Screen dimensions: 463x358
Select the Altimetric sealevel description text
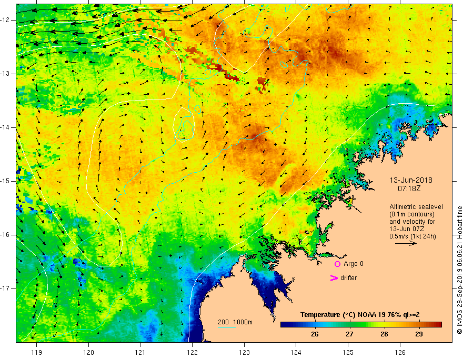[x=416, y=222]
